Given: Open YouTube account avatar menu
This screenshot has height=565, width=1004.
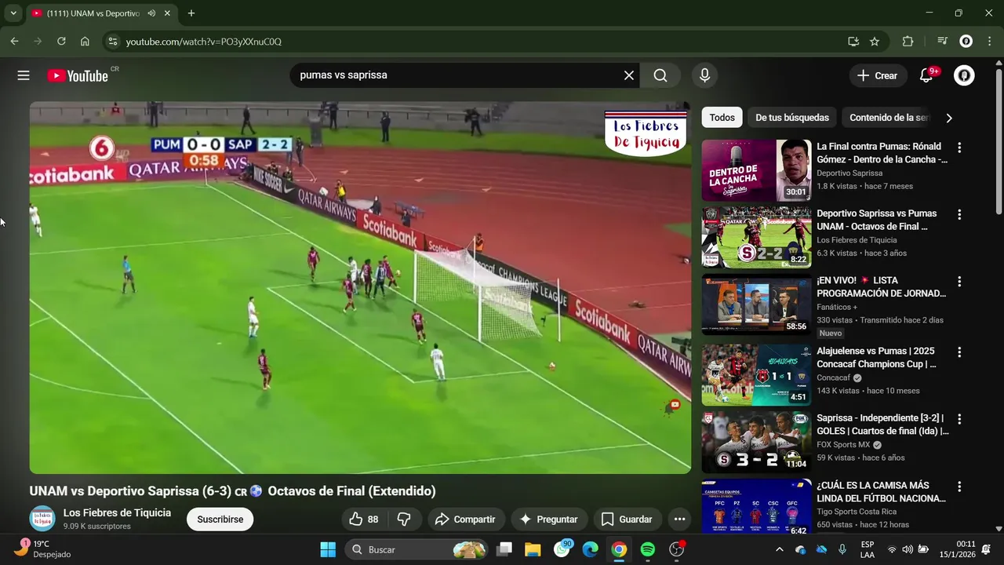Looking at the screenshot, I should (x=964, y=75).
